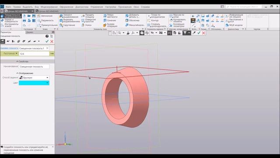Viewport: 280px width, 158px height.
Task: Click the Базовая плоскость link
Action: [9, 48]
